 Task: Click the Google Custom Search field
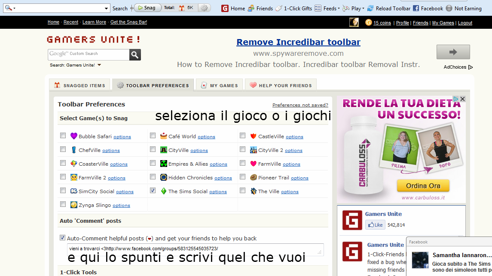[x=89, y=55]
